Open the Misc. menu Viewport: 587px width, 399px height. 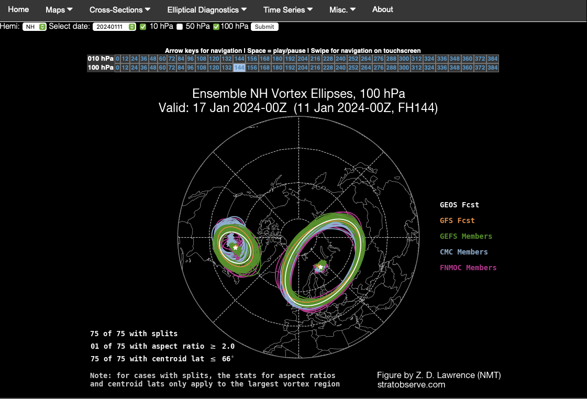[342, 10]
